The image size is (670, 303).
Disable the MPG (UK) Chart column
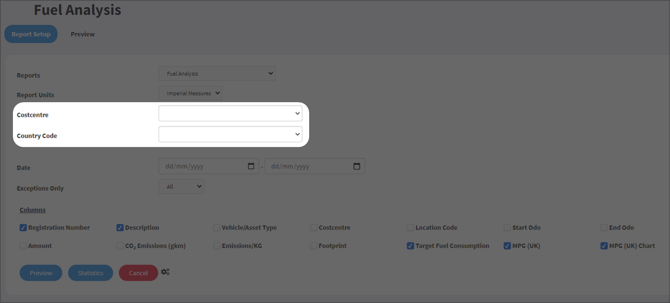coord(604,246)
